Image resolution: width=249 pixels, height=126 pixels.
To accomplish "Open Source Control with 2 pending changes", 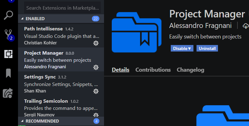I will (8, 34).
